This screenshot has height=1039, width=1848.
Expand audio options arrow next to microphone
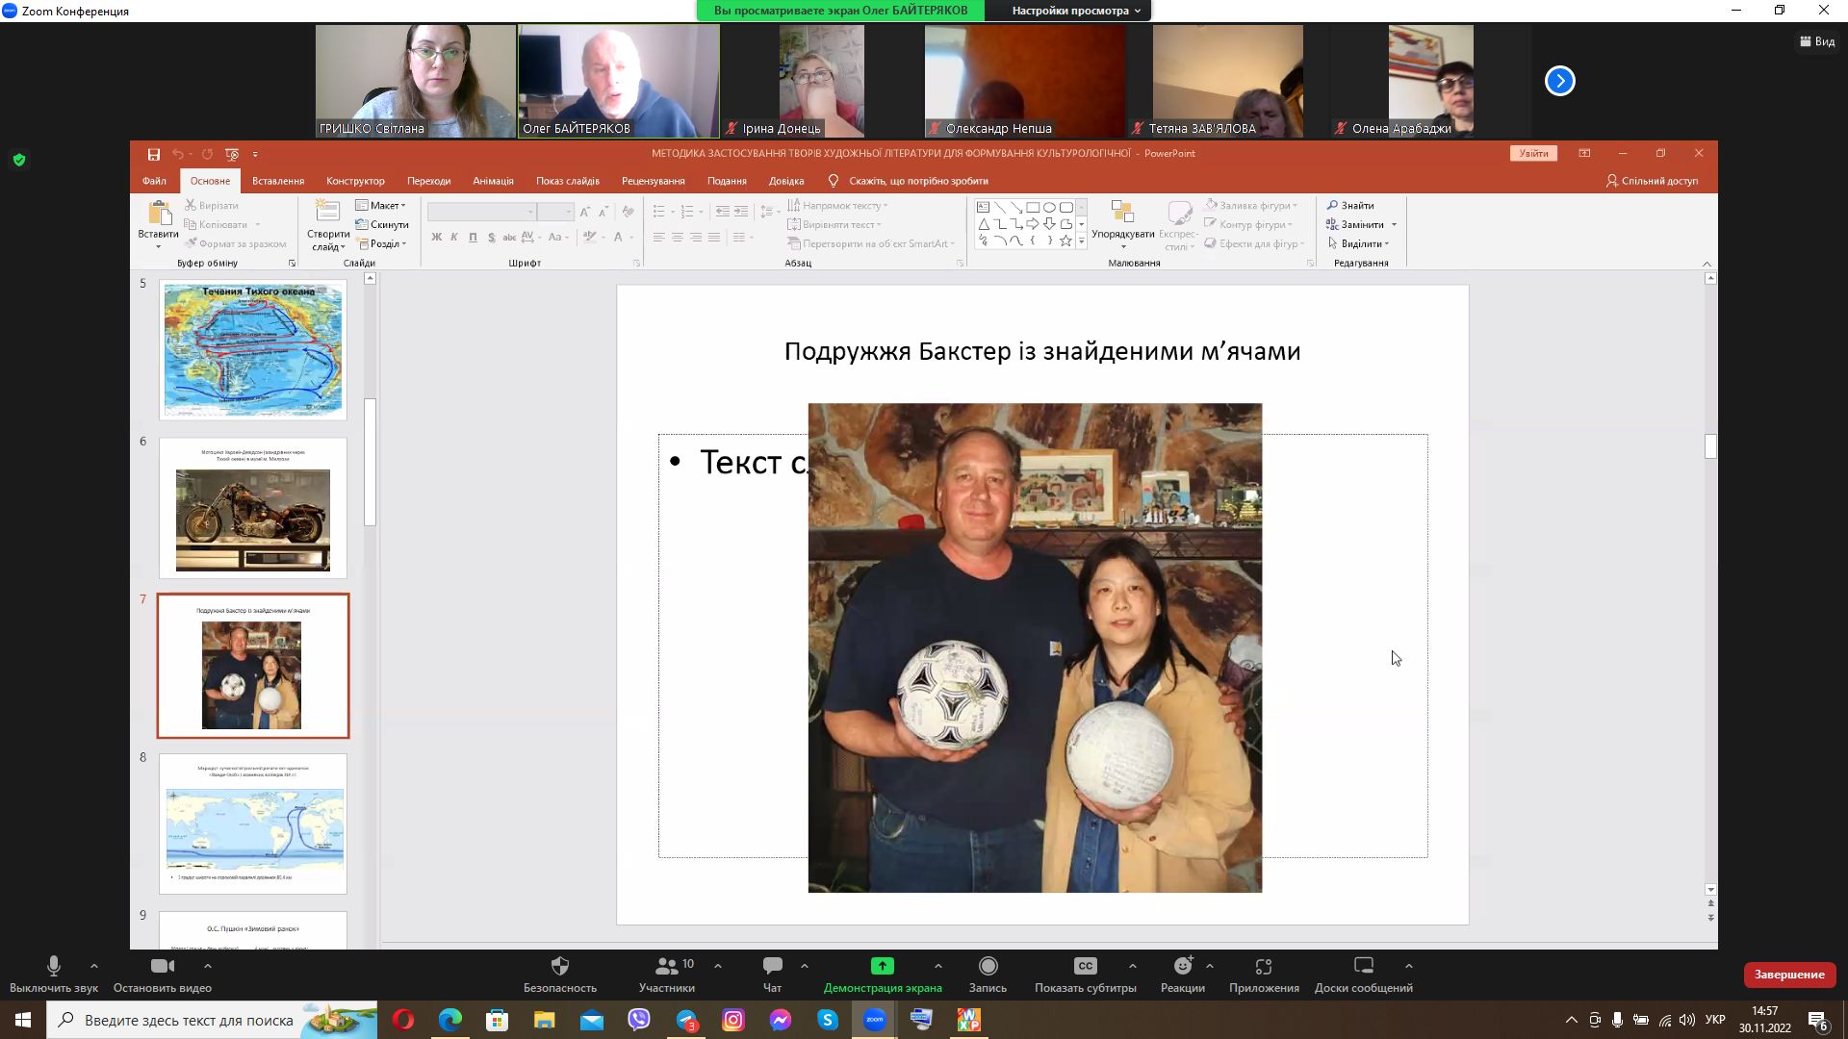(x=93, y=966)
